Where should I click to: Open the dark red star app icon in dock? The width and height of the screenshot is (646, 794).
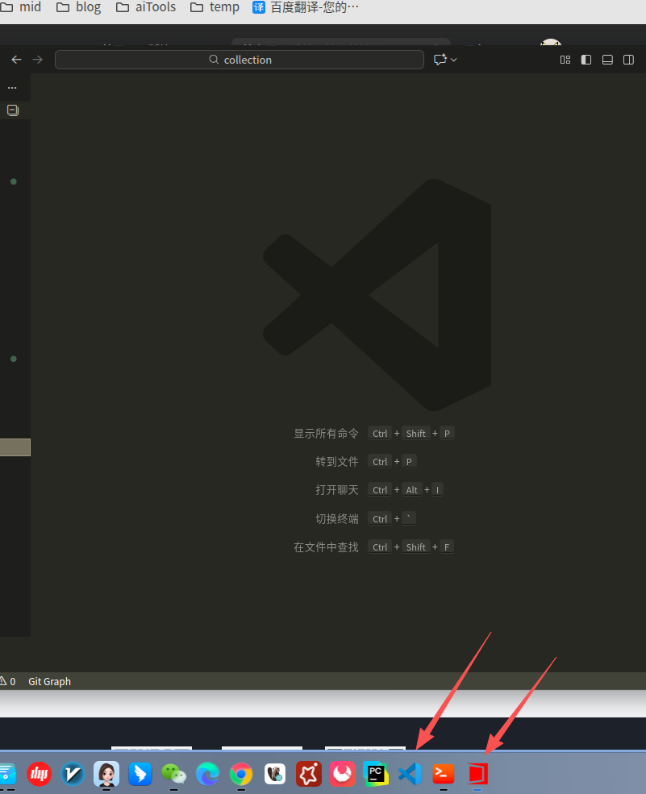309,774
